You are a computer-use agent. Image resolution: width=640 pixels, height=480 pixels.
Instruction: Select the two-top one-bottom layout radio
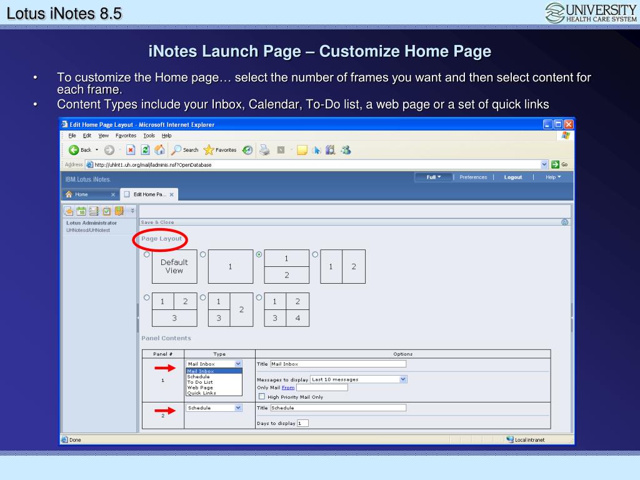(x=146, y=297)
